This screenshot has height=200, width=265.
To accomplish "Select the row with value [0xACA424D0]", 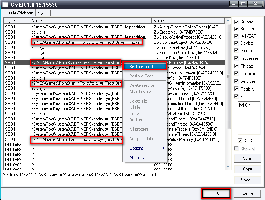I will click(114, 129).
